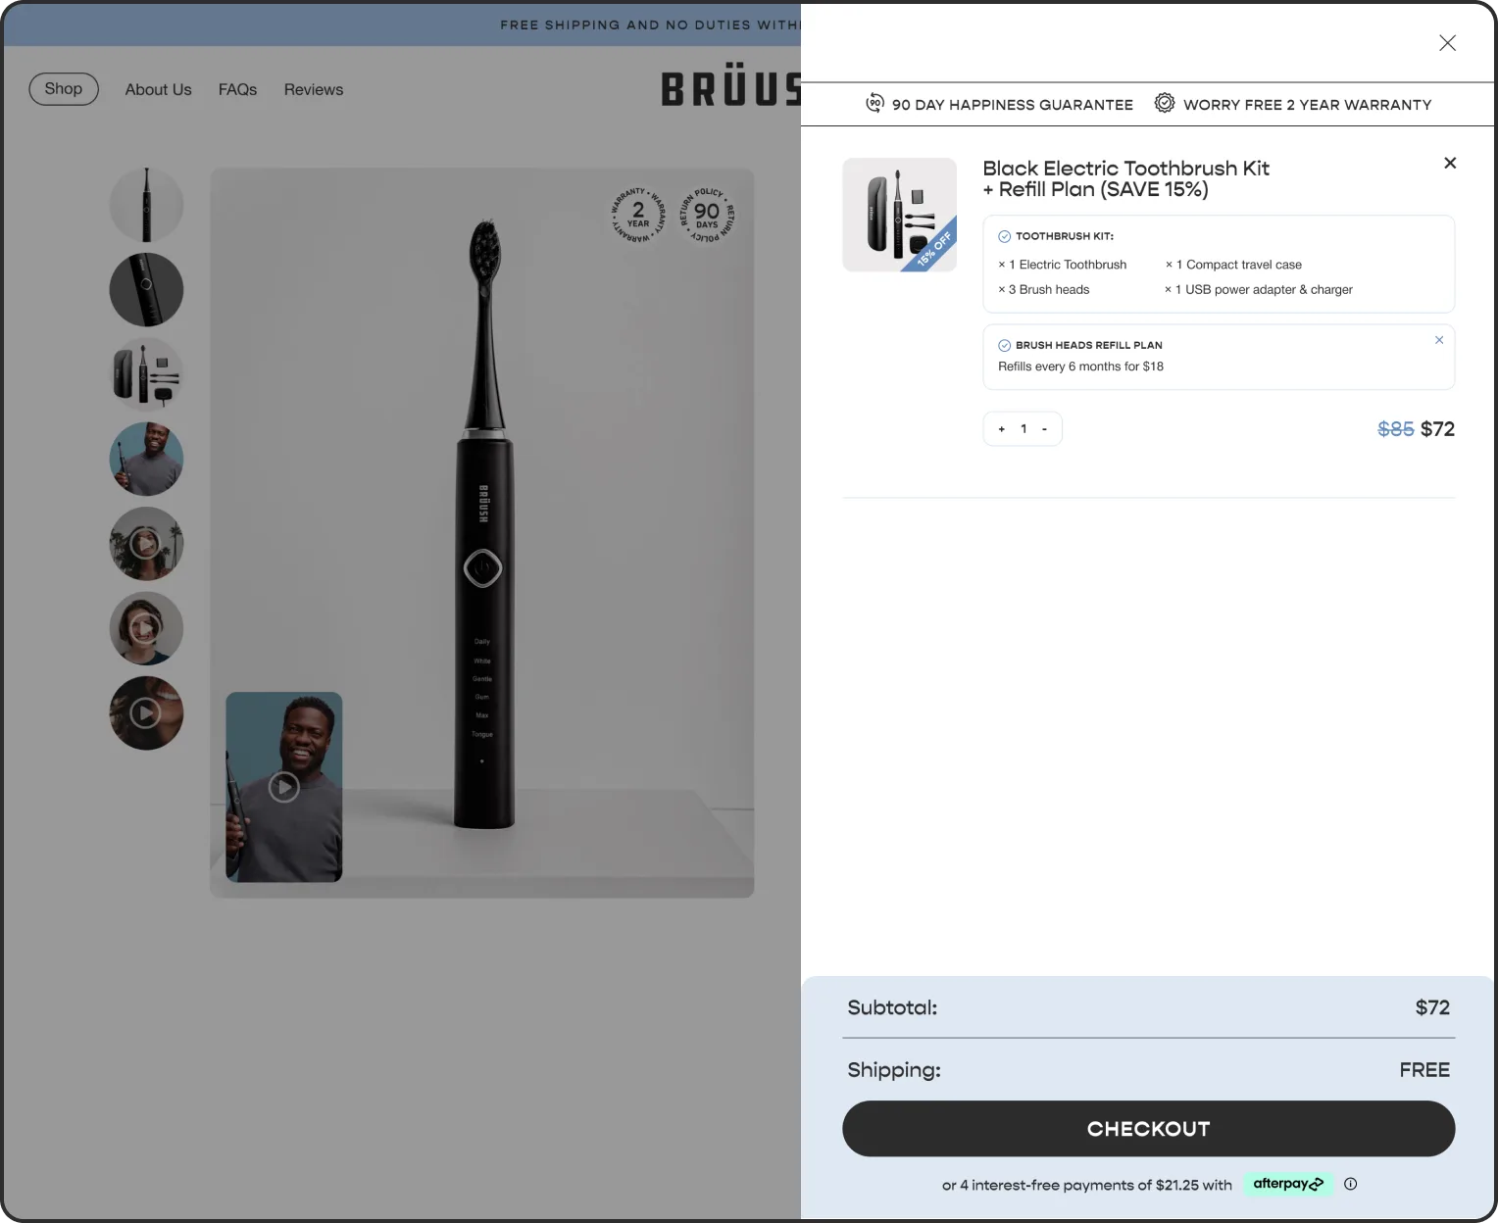Open the cart item product thumbnail
Screen dimensions: 1498x1223
(x=899, y=215)
